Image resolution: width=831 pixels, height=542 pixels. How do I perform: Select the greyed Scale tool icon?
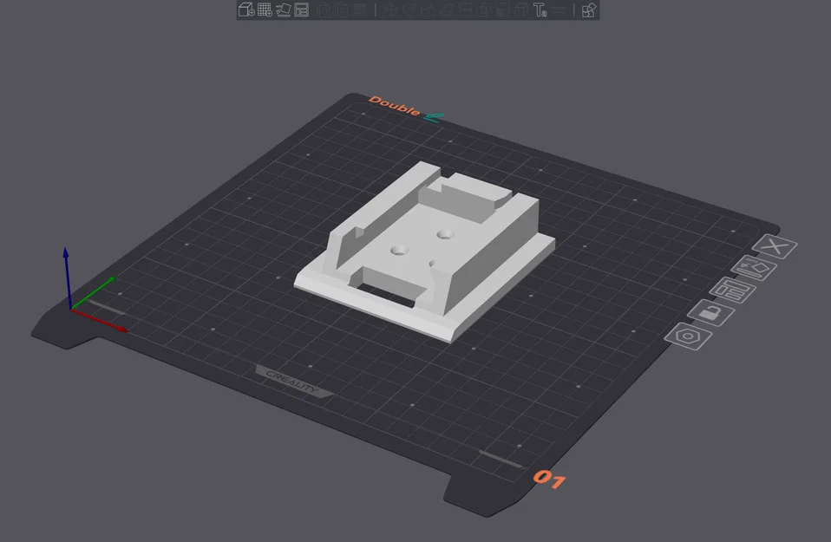(429, 10)
